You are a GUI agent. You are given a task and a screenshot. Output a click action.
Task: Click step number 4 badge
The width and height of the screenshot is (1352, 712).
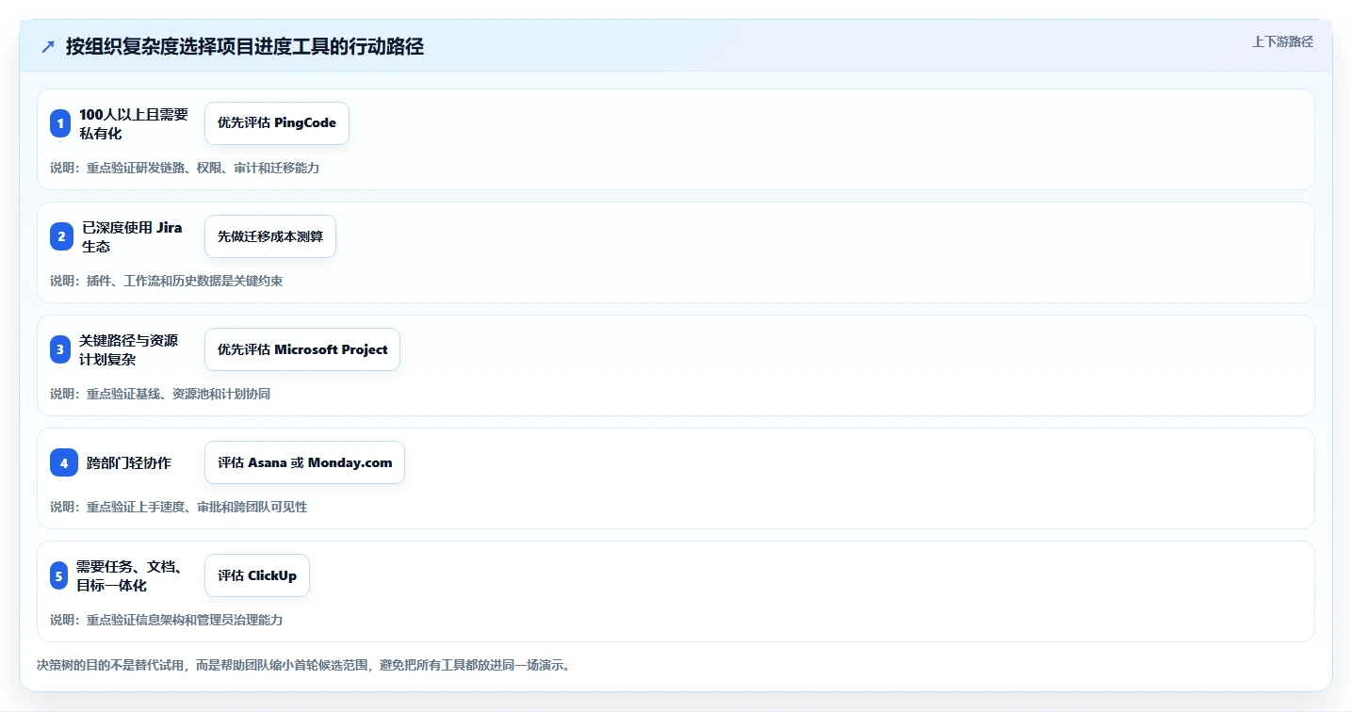(64, 462)
